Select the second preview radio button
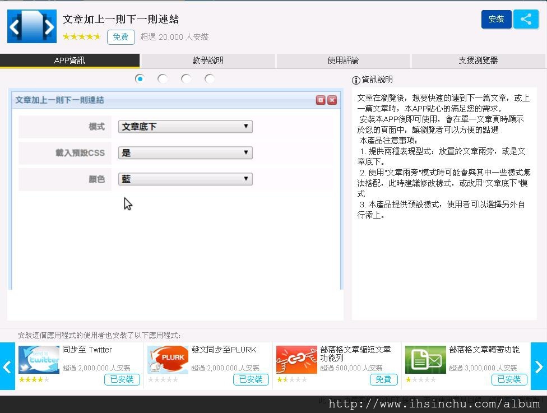 coord(163,79)
